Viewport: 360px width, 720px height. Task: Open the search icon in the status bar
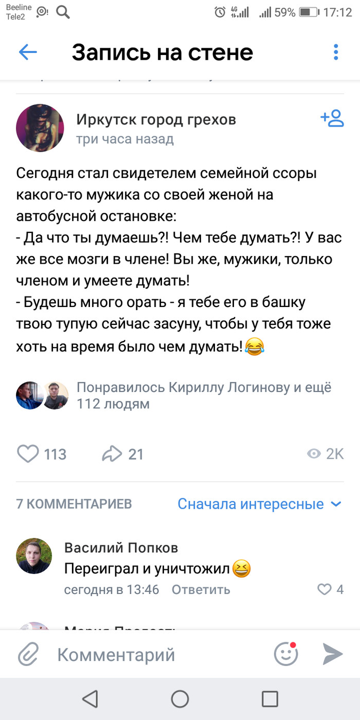[63, 10]
